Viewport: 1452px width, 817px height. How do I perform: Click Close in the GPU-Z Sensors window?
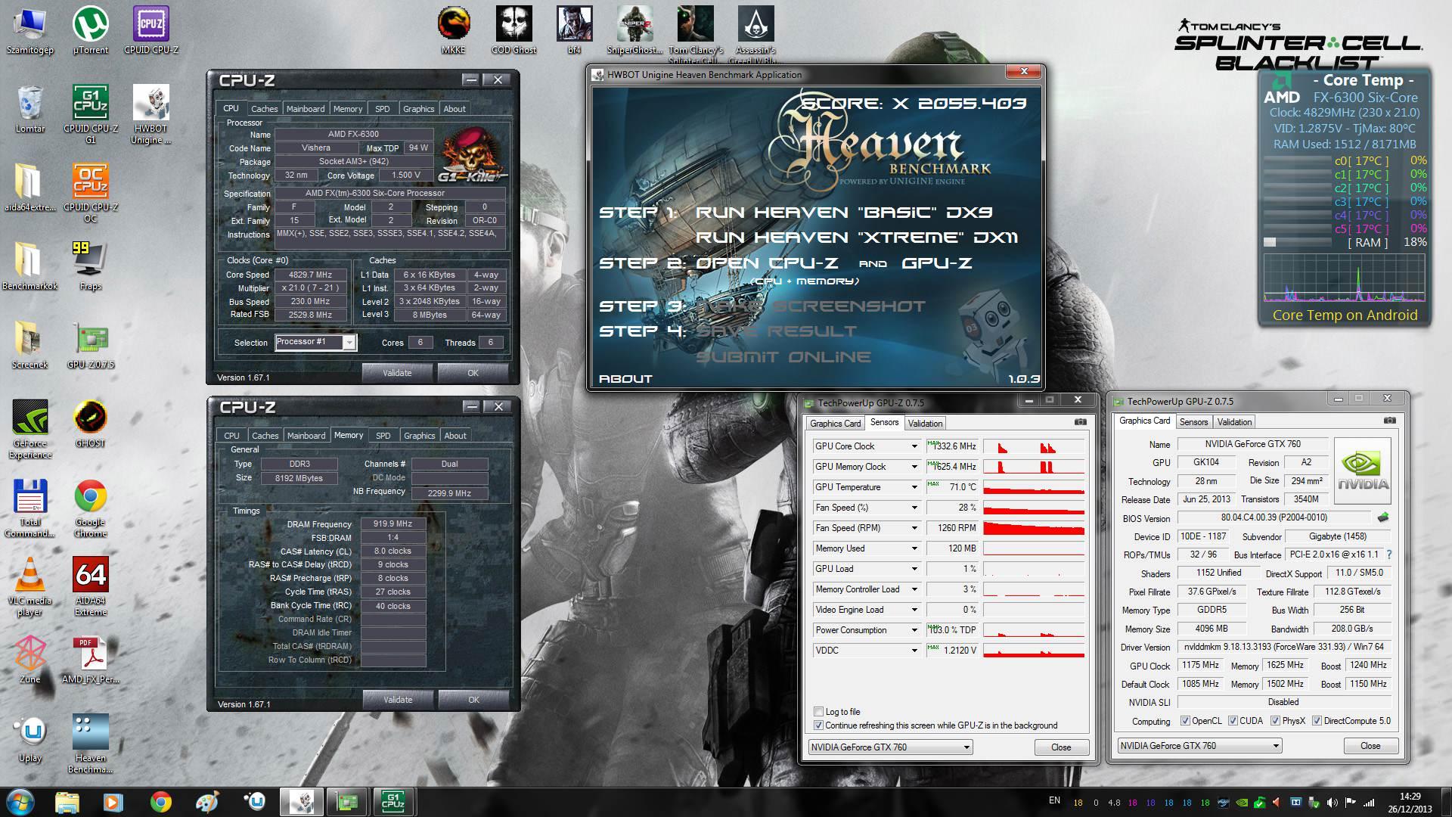tap(1061, 747)
